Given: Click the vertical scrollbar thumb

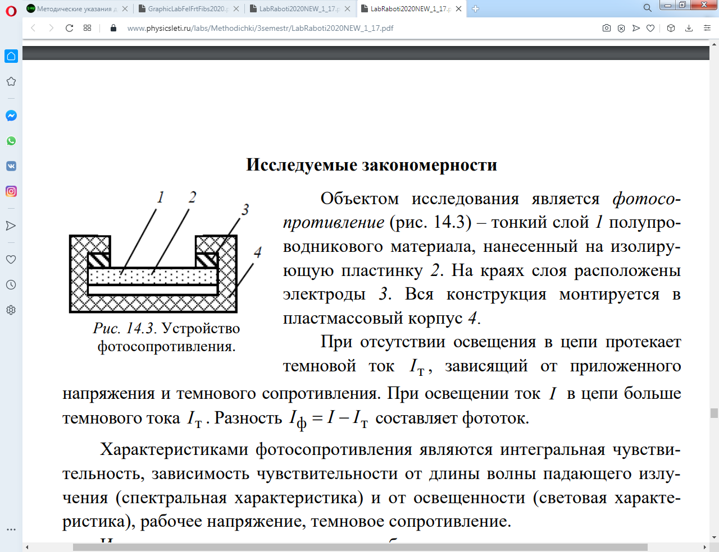Looking at the screenshot, I should click(x=714, y=413).
